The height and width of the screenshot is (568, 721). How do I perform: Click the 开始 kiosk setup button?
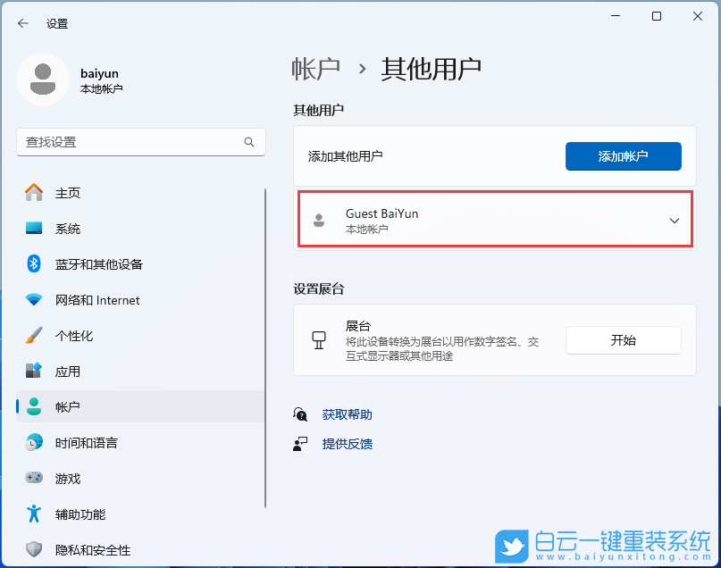click(x=623, y=339)
